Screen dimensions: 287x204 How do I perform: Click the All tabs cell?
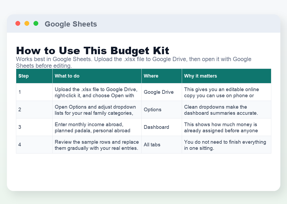[x=162, y=145]
